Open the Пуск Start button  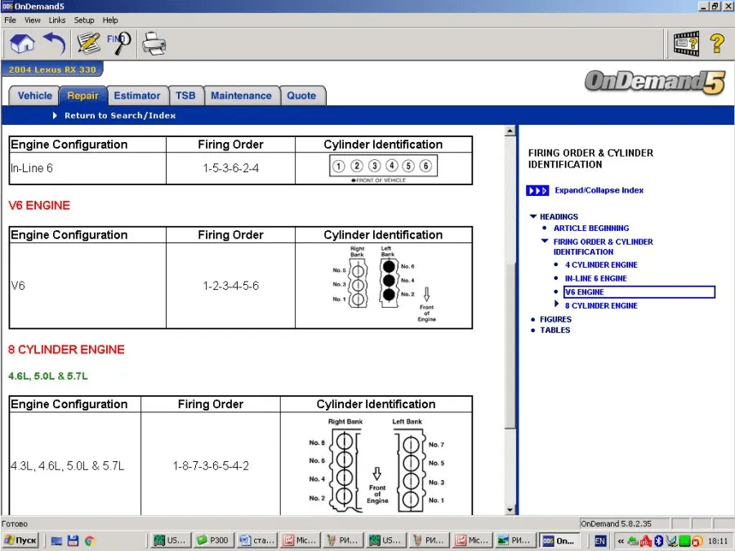[20, 540]
